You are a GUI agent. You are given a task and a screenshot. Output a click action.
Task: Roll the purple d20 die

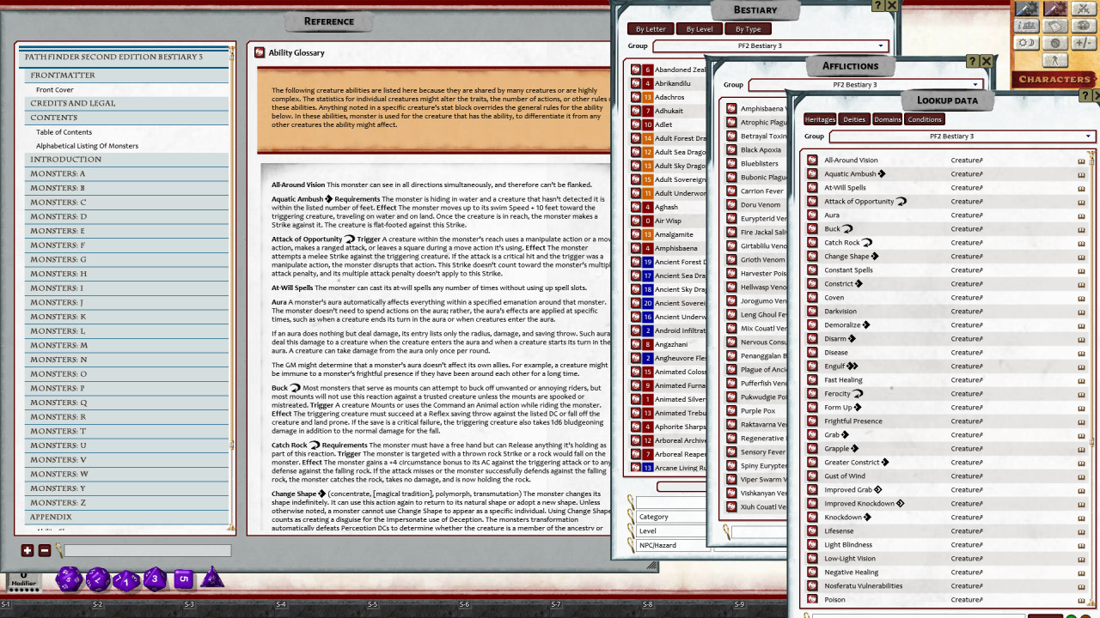(x=68, y=579)
